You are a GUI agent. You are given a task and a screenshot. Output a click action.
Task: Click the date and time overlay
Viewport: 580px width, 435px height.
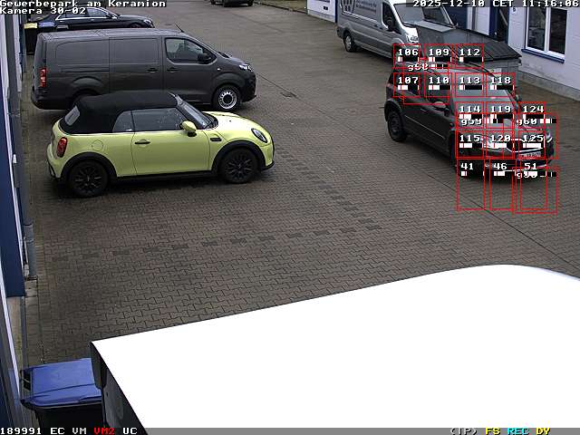point(495,4)
